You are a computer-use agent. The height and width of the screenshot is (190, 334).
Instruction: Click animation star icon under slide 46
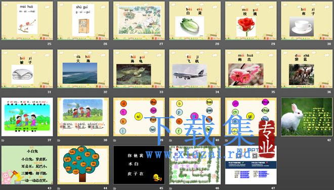(171, 188)
